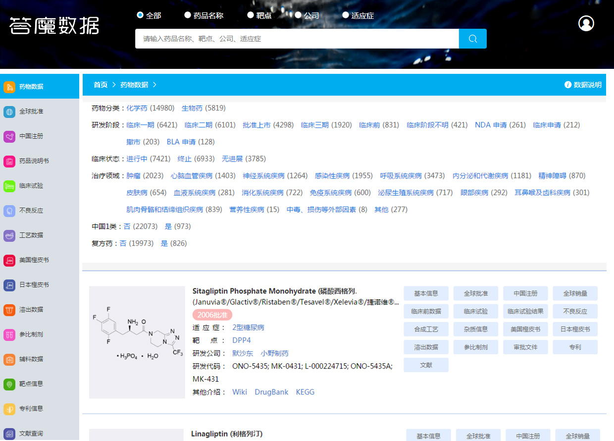Click the magnifier search button
Viewport: 614px width, 441px height.
pyautogui.click(x=472, y=39)
